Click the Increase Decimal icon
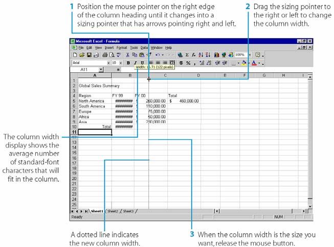The image size is (334, 247). 202,63
